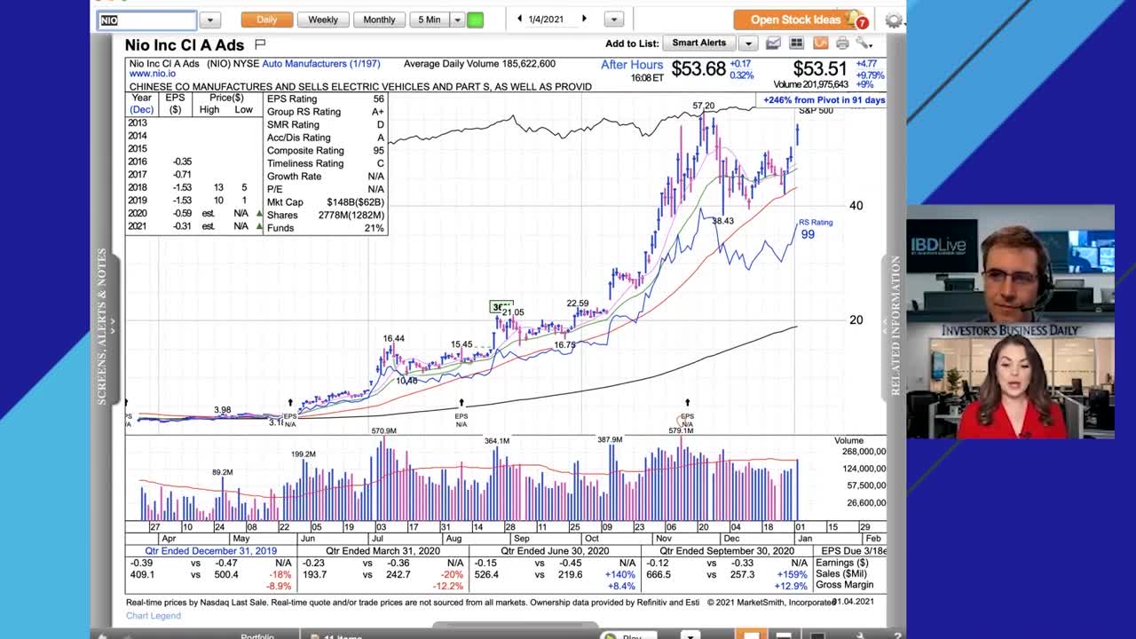This screenshot has width=1136, height=639.
Task: Open the Portfolio tab in bottom bar
Action: (x=257, y=635)
